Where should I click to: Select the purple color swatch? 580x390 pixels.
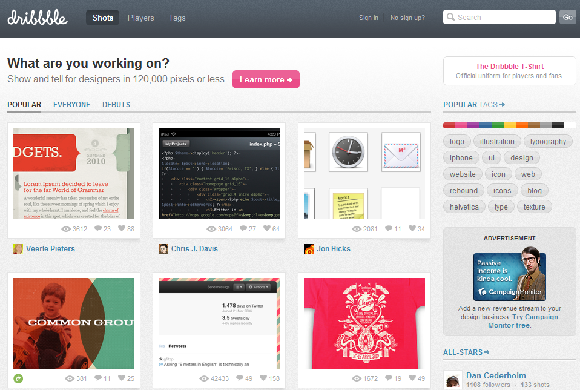(473, 125)
